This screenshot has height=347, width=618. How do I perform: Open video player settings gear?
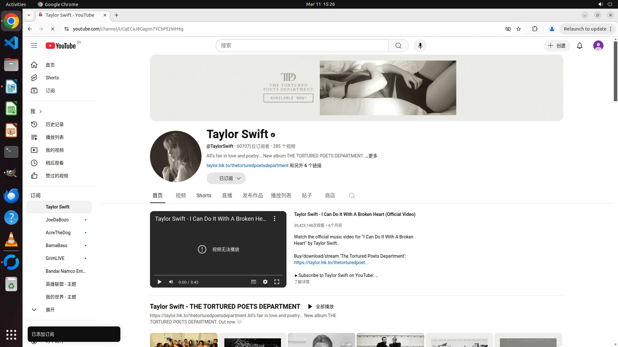tap(265, 282)
